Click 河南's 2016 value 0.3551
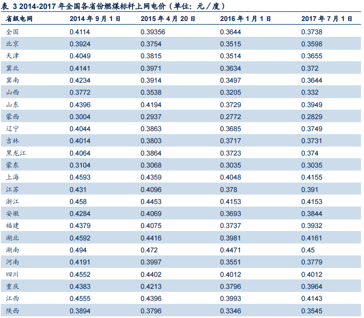 coord(231,262)
